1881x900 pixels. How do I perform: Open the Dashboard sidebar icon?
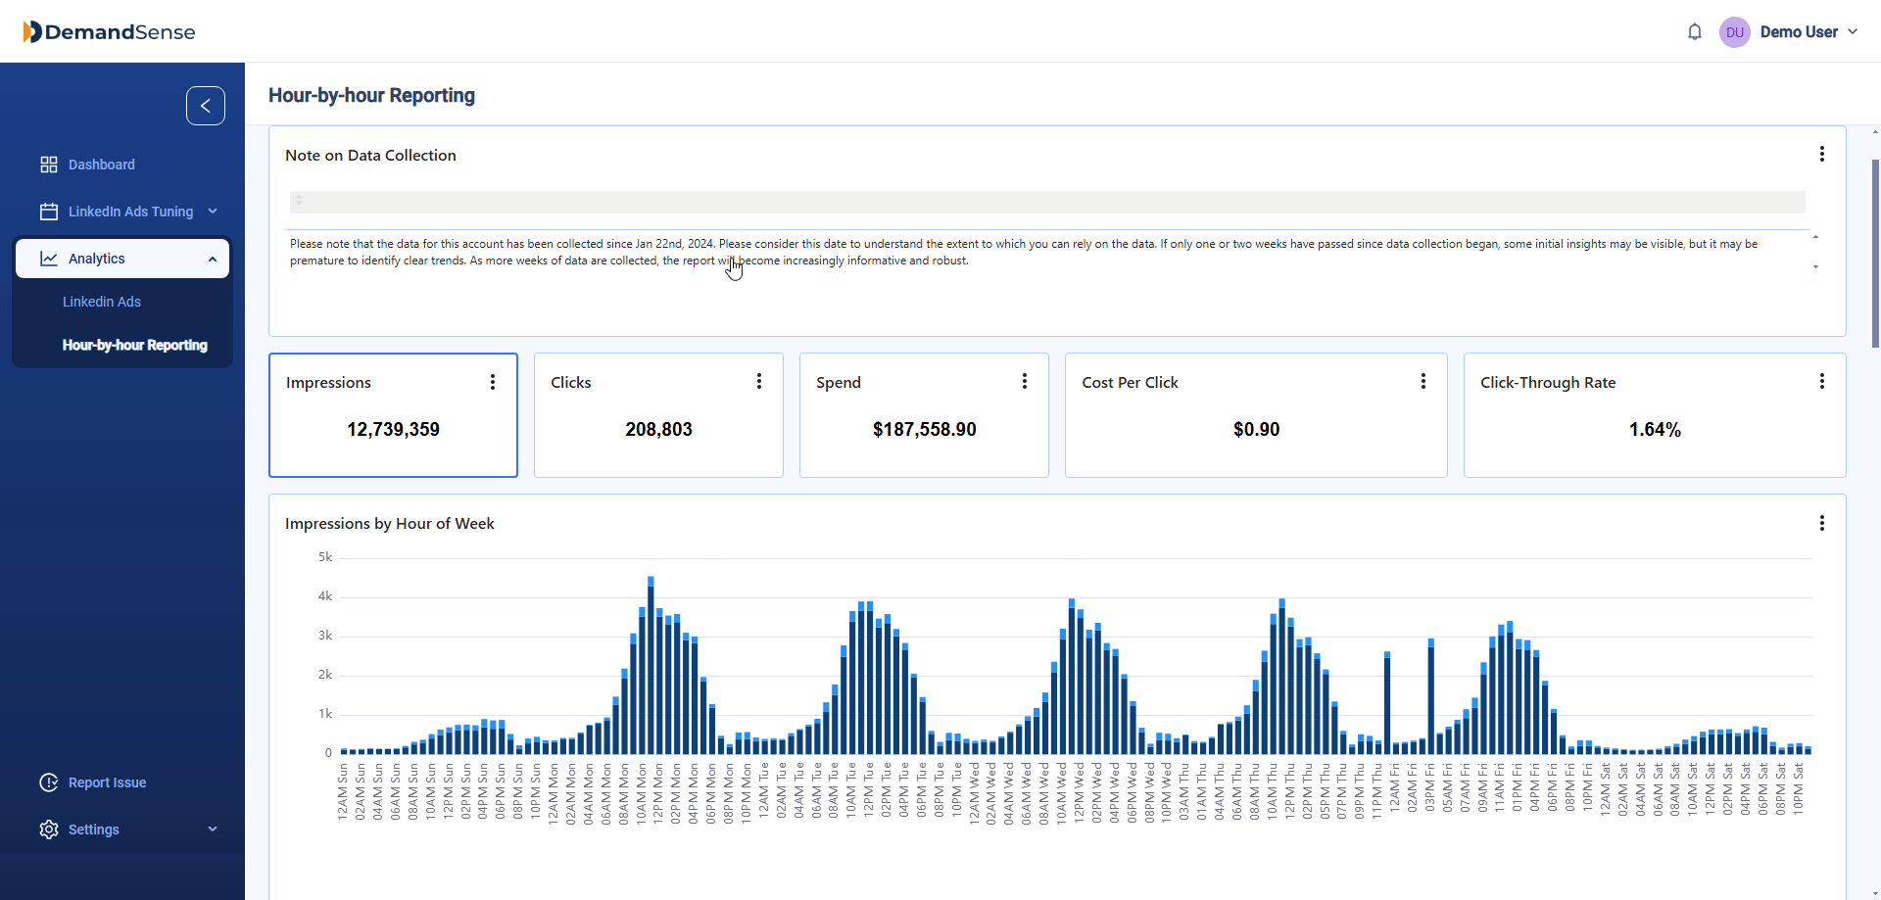coord(48,165)
